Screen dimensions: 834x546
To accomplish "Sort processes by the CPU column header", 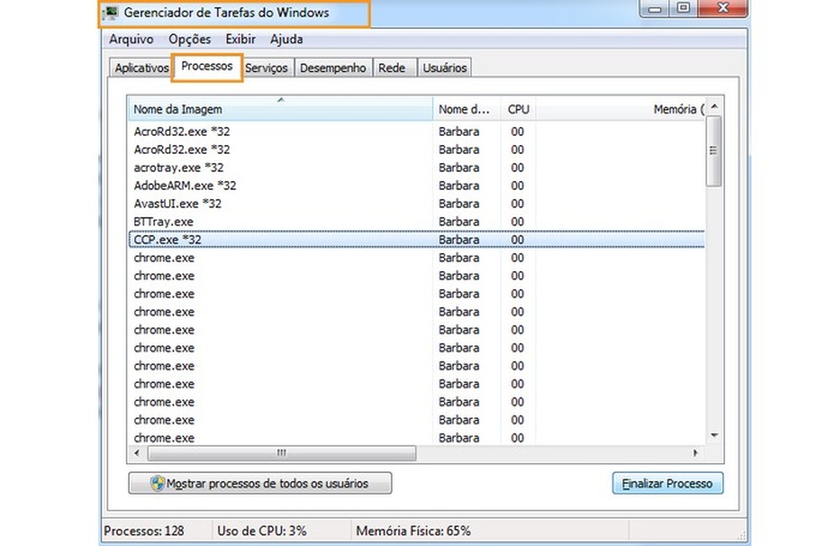I will click(x=518, y=109).
